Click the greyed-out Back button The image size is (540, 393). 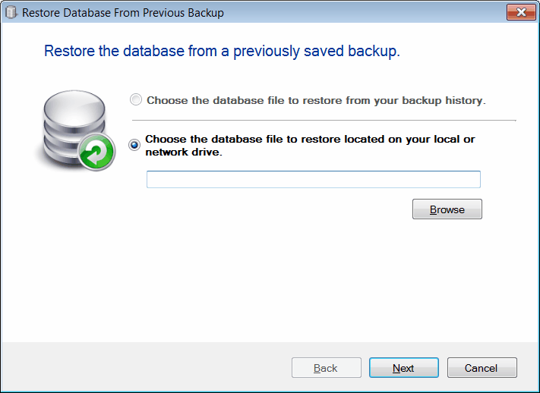coord(325,368)
